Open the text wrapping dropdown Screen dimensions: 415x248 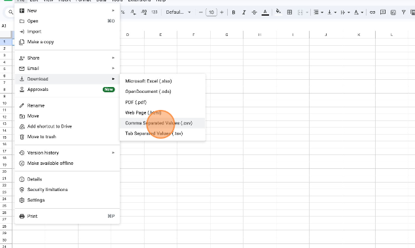click(345, 12)
